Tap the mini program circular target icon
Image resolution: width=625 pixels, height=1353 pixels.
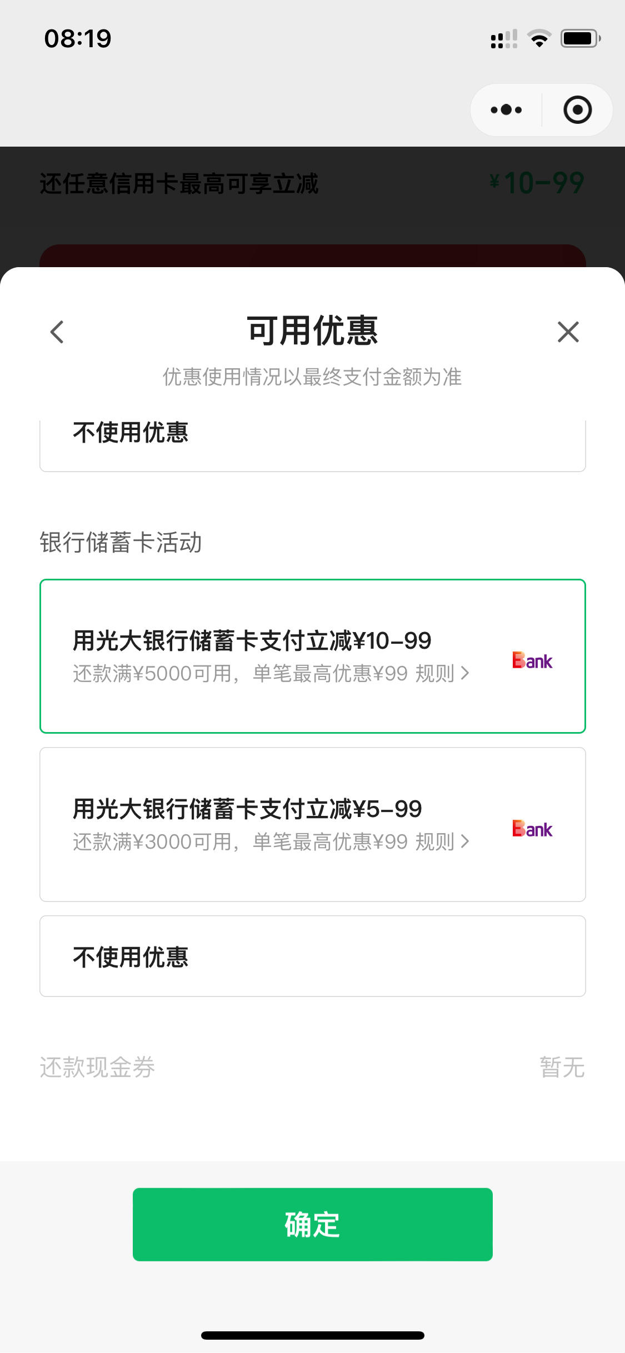577,110
